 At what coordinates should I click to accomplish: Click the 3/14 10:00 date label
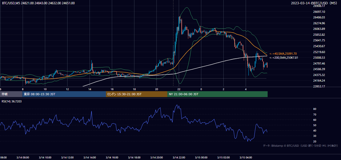click(45, 158)
